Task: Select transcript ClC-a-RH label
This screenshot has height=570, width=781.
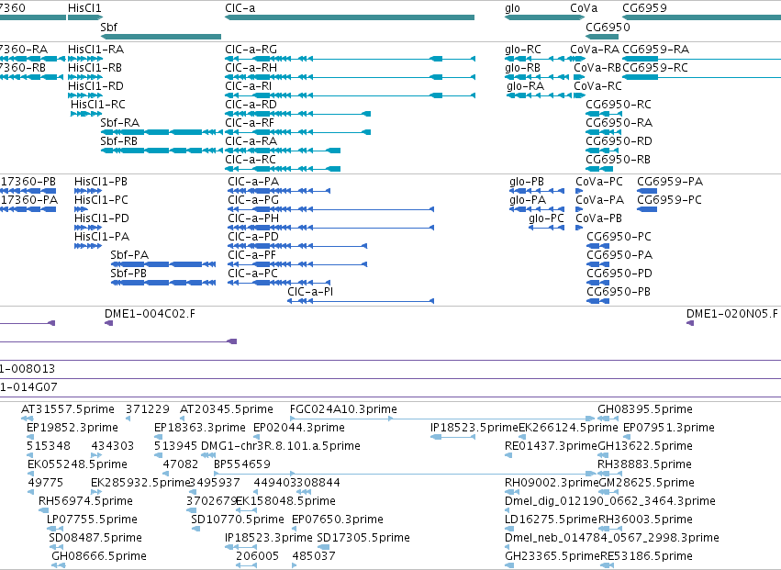Action: pyautogui.click(x=251, y=67)
